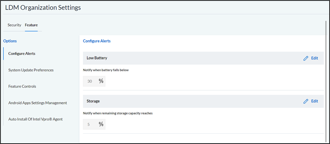Click the pencil icon for Low Battery
Screen dimensions: 330x144
pyautogui.click(x=306, y=58)
